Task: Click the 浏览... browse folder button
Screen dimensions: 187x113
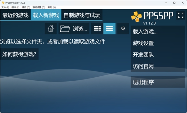Action: click(74, 29)
